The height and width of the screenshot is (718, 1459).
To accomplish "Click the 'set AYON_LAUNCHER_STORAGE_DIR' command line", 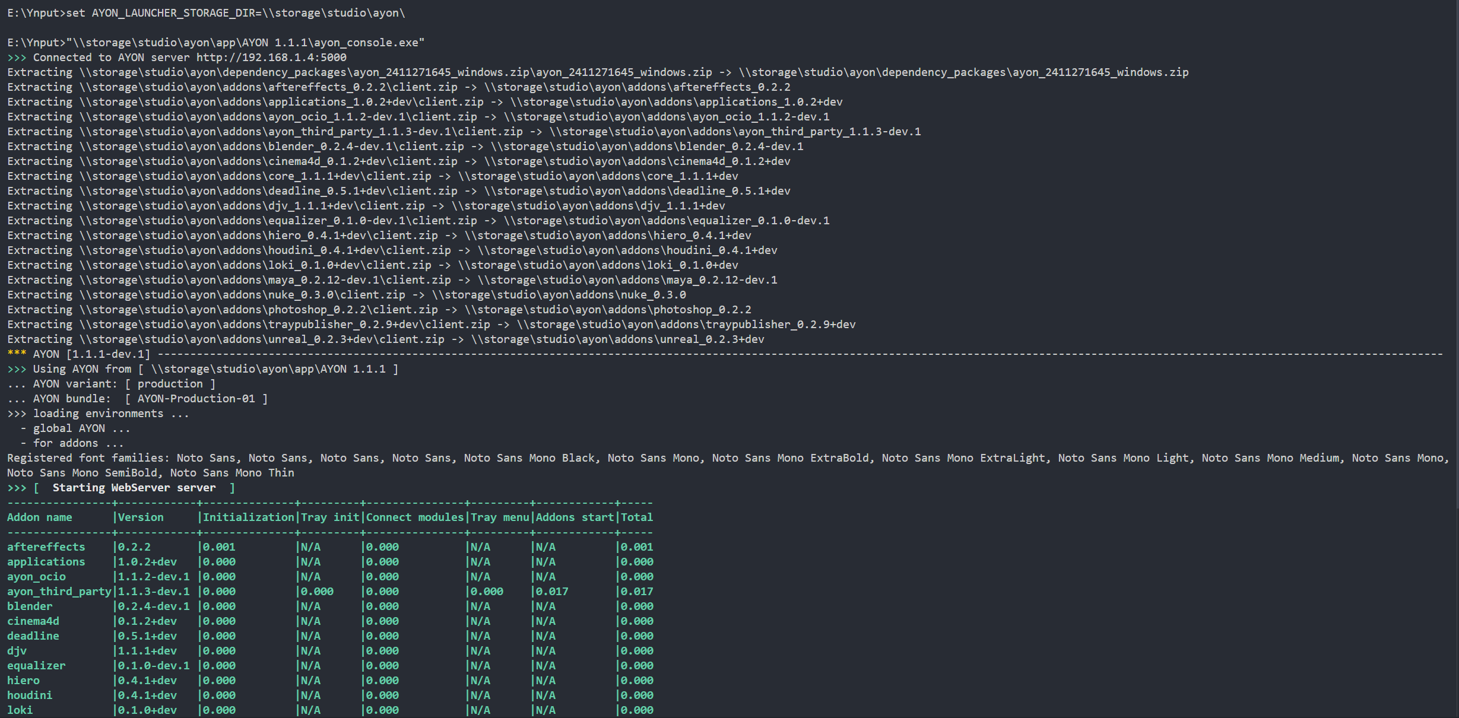I will pos(207,13).
